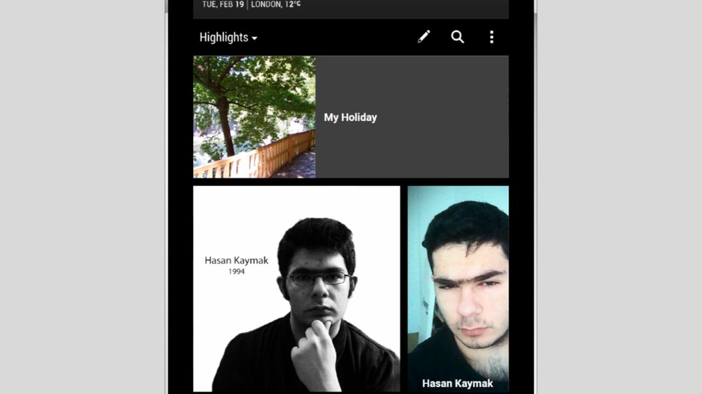This screenshot has height=394, width=702.
Task: Tap the pencil edit icon
Action: [x=424, y=37]
